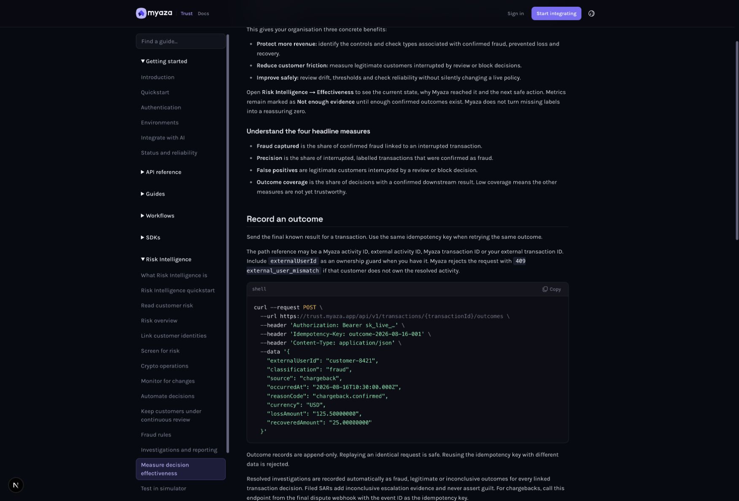Open the Fraud rules page

(x=156, y=435)
